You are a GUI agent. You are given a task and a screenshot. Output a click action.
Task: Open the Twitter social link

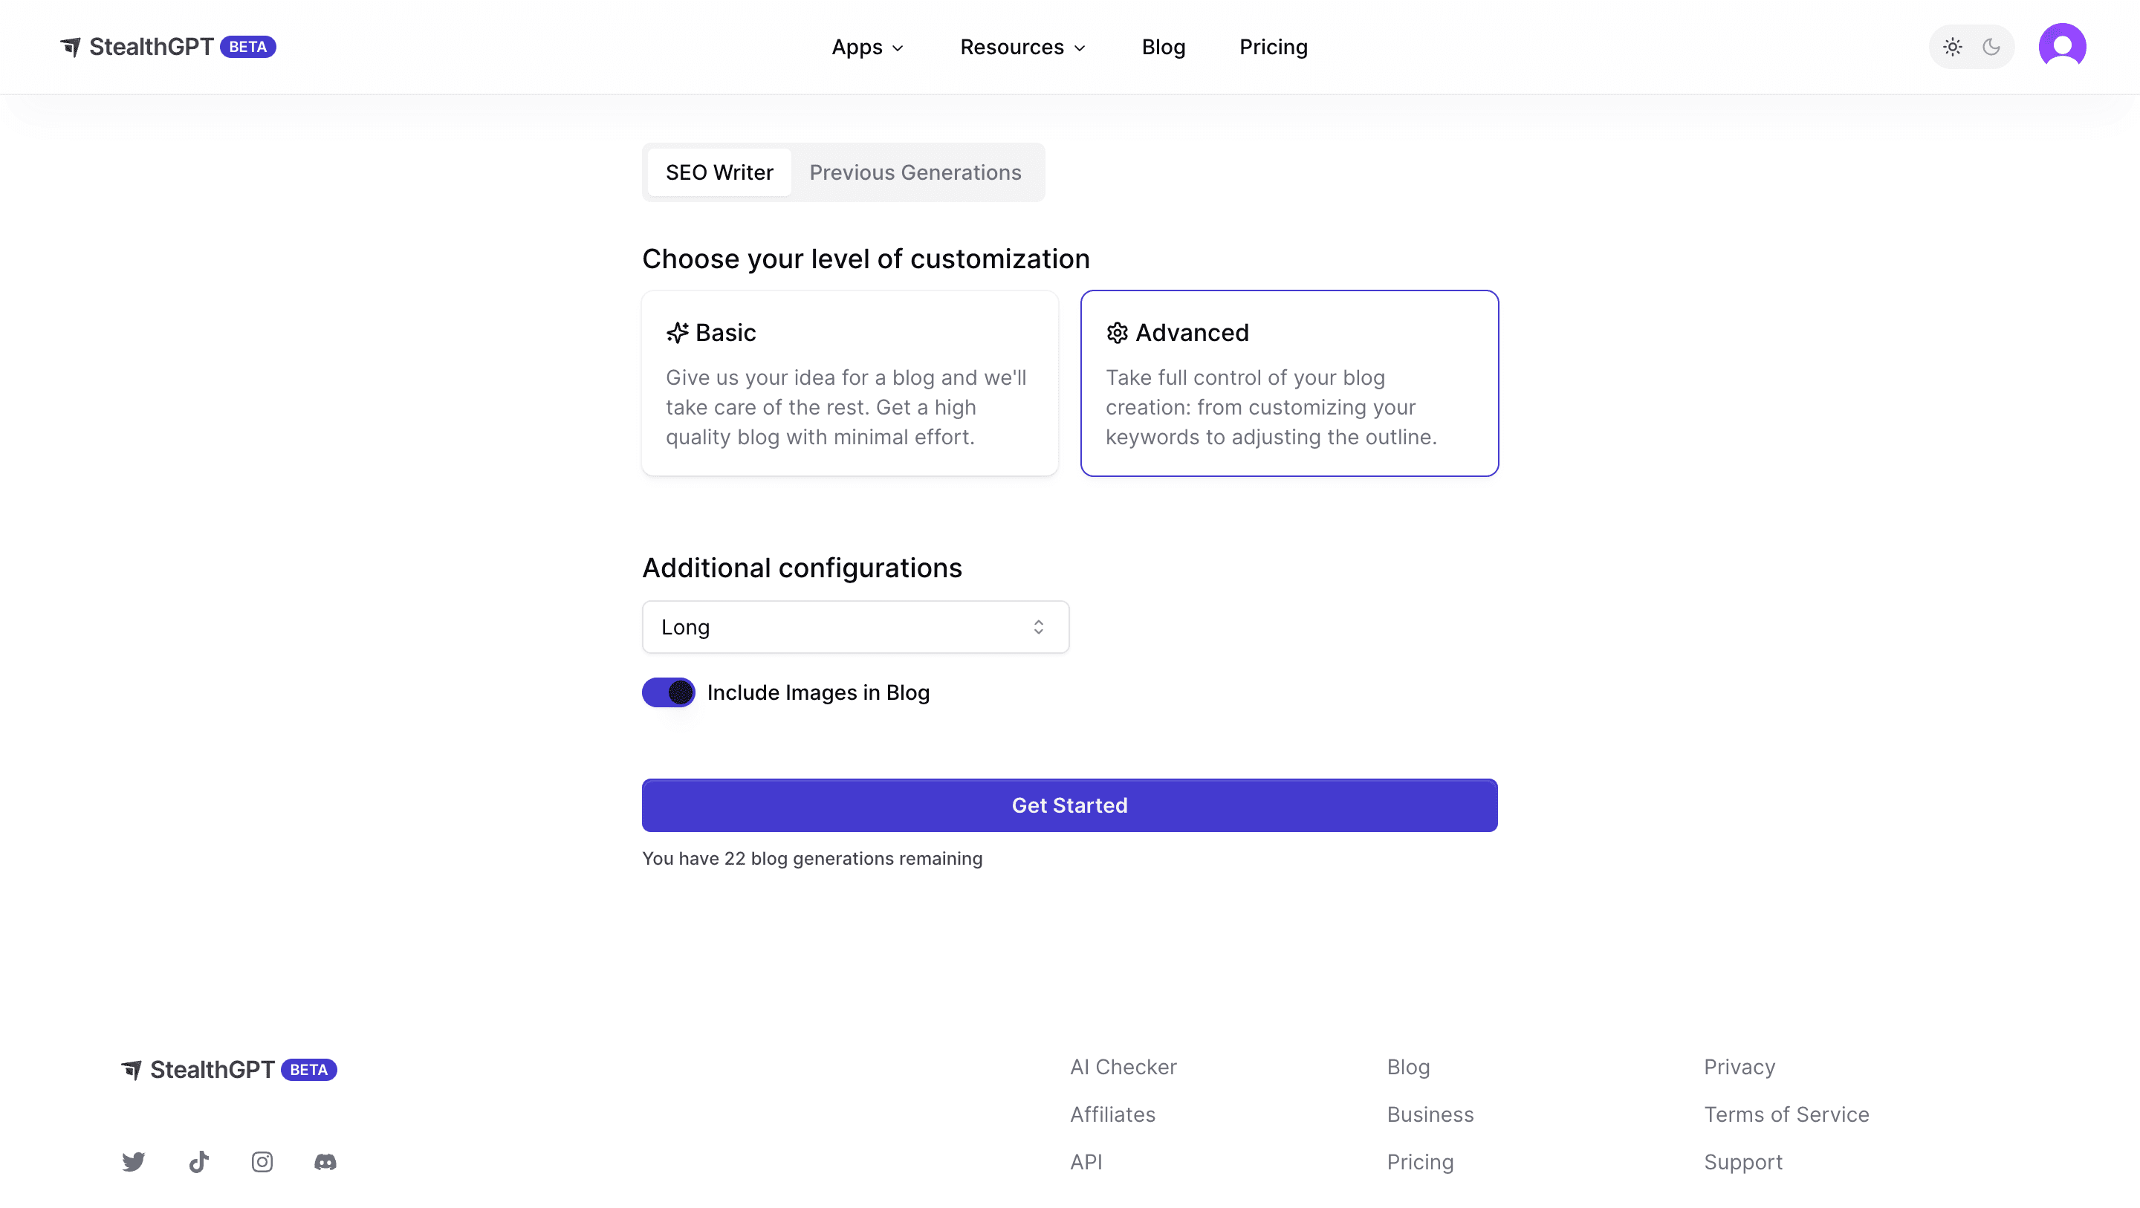coord(134,1161)
